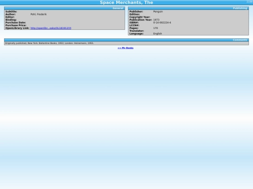Screen dimensions: 253x189
Task: Click the LCCN# label
Action: [x=134, y=25]
